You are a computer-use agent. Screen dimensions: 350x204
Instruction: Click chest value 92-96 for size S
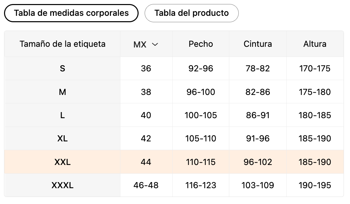[201, 69]
